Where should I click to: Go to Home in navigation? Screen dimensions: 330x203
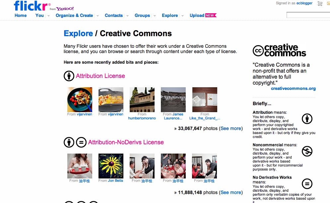click(x=21, y=15)
